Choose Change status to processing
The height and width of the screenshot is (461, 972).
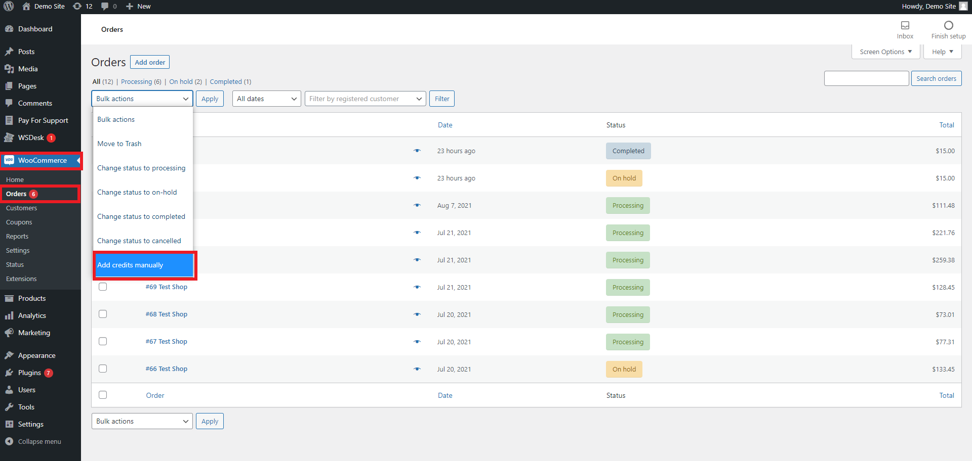(143, 168)
